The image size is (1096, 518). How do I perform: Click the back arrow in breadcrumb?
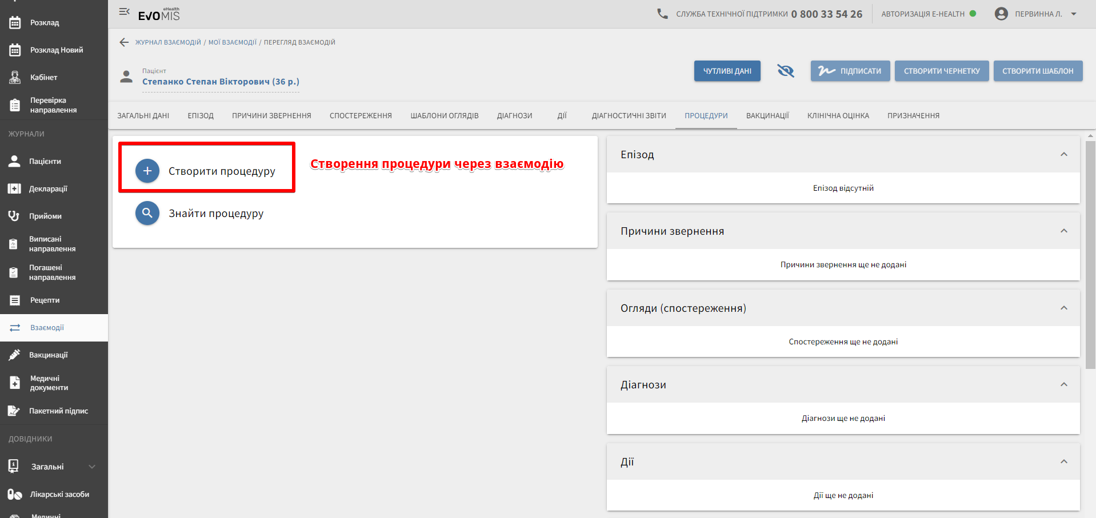click(x=124, y=42)
